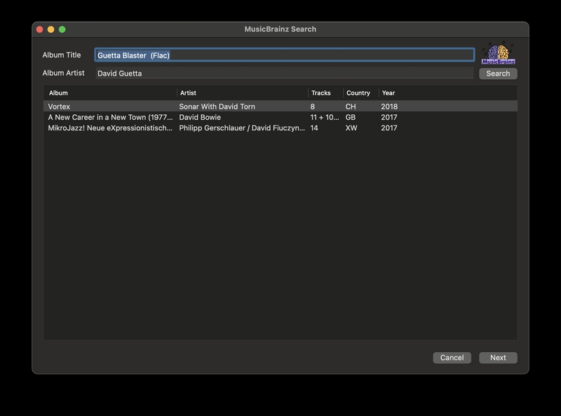This screenshot has width=561, height=416.
Task: Click the Philipp Gerschlauer / David Fiuczynski artist cell
Action: [x=242, y=128]
